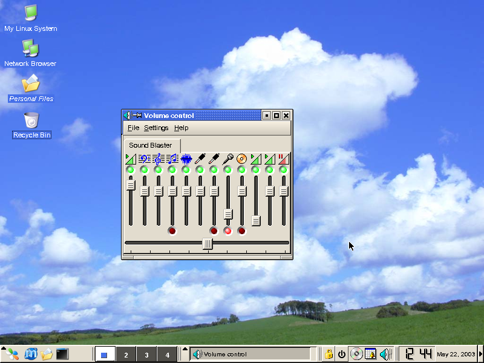The image size is (484, 363).
Task: Click the treble clef channel icon
Action: [158, 159]
